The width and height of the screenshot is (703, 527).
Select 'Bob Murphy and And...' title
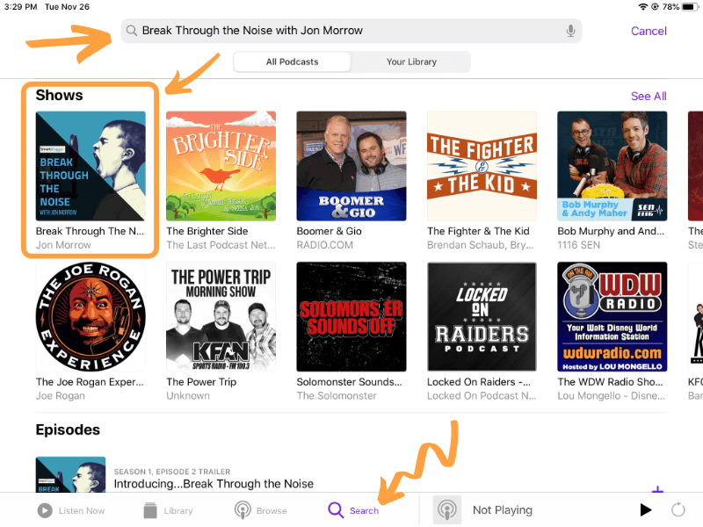tap(611, 231)
